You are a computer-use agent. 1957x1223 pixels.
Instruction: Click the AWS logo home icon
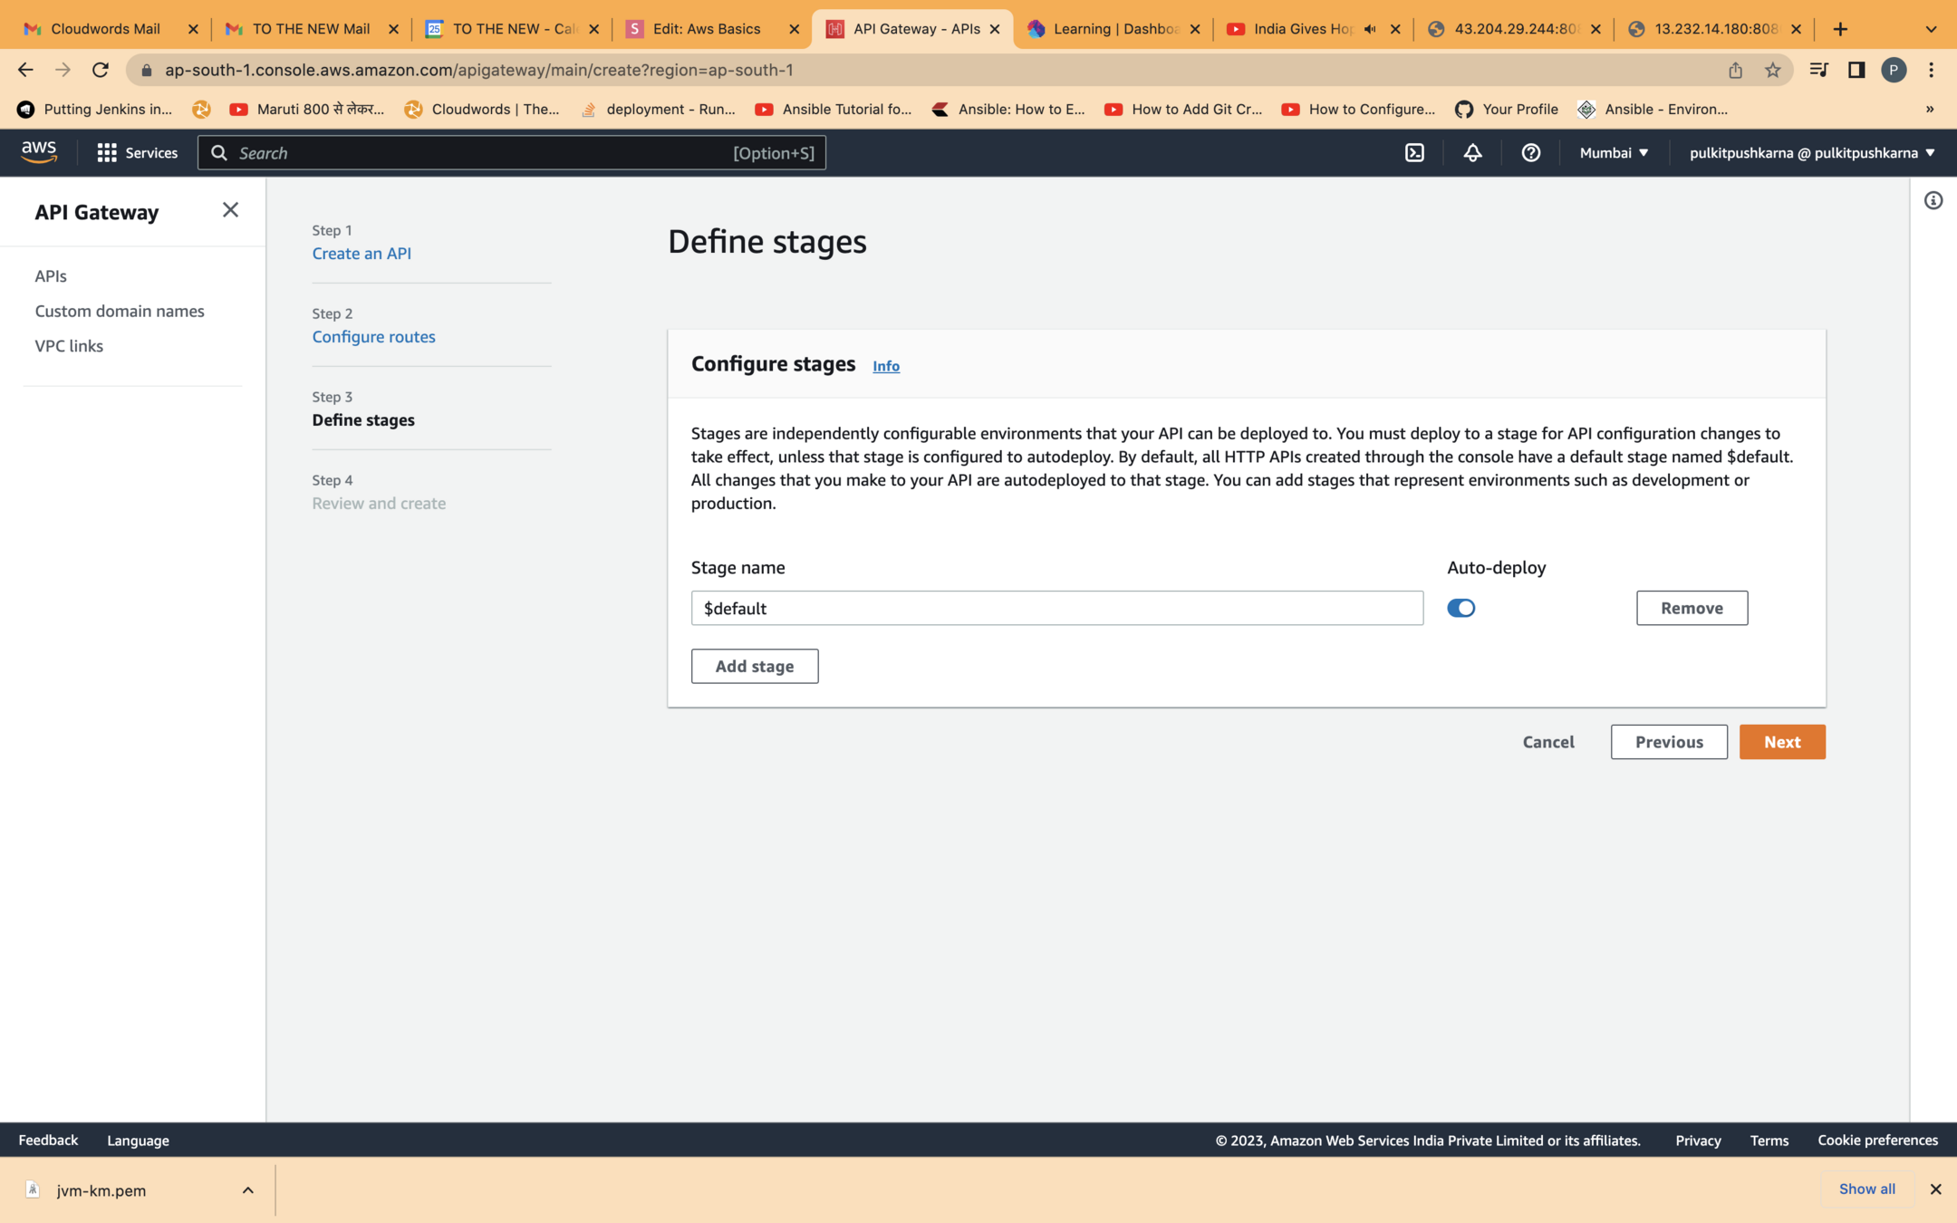39,152
